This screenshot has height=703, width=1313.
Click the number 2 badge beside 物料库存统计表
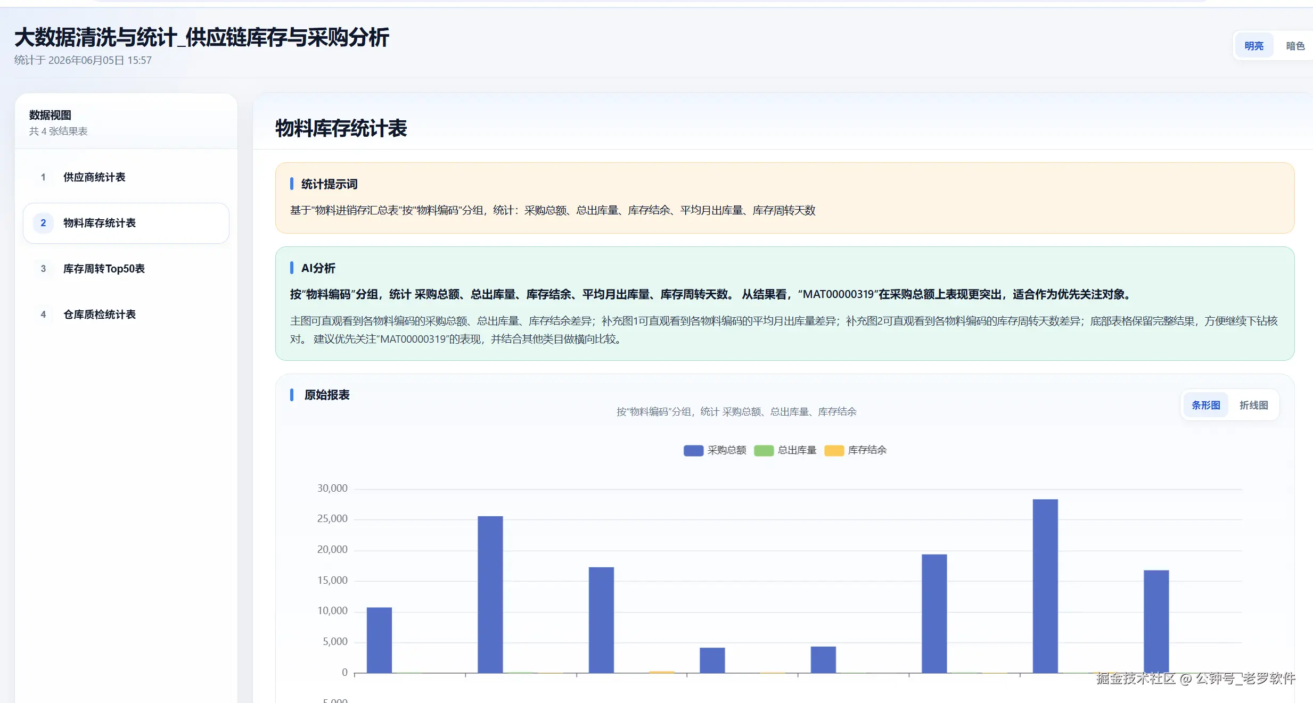point(43,223)
